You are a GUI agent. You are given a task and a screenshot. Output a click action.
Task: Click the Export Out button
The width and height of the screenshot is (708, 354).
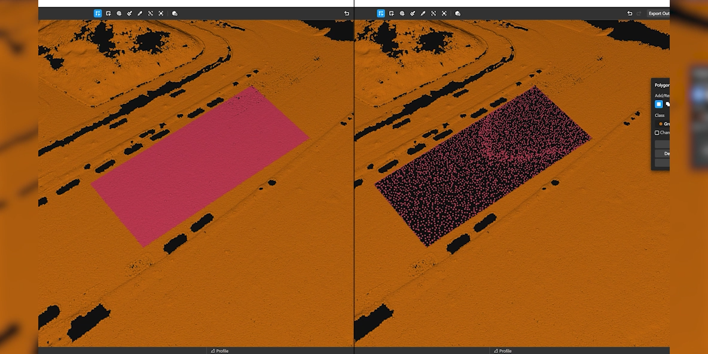(x=658, y=13)
